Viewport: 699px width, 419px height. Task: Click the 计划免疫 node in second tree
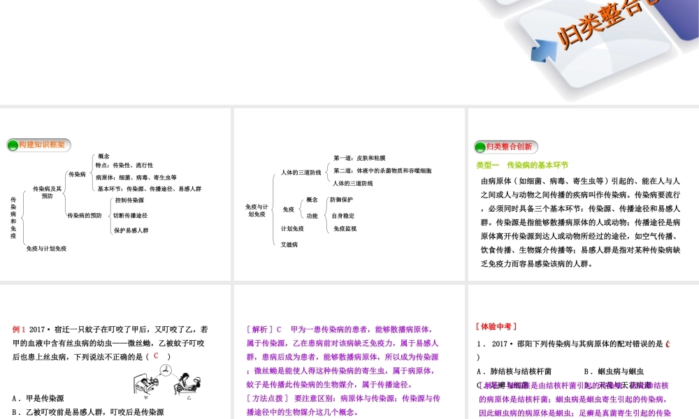point(292,229)
